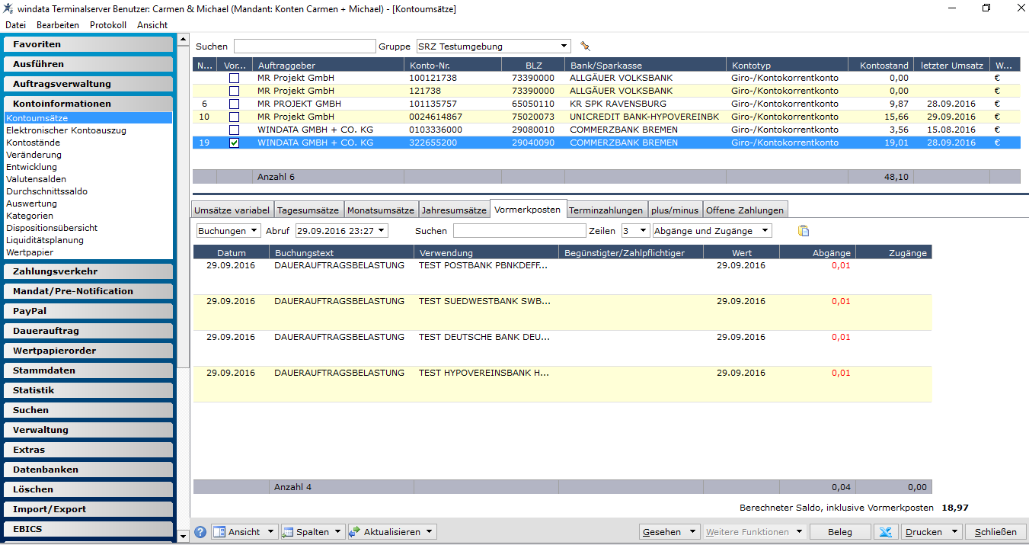Open the Gesehen dropdown button
This screenshot has width=1029, height=545.
pos(669,532)
